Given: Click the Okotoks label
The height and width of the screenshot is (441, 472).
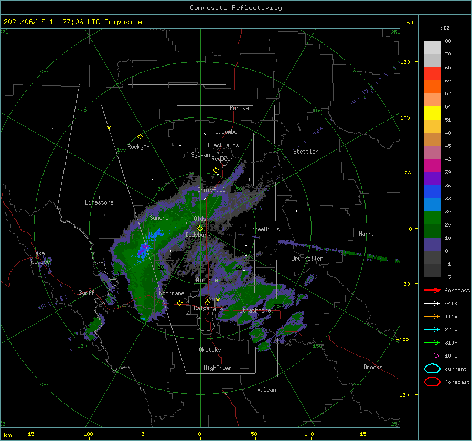Looking at the screenshot, I should point(210,350).
